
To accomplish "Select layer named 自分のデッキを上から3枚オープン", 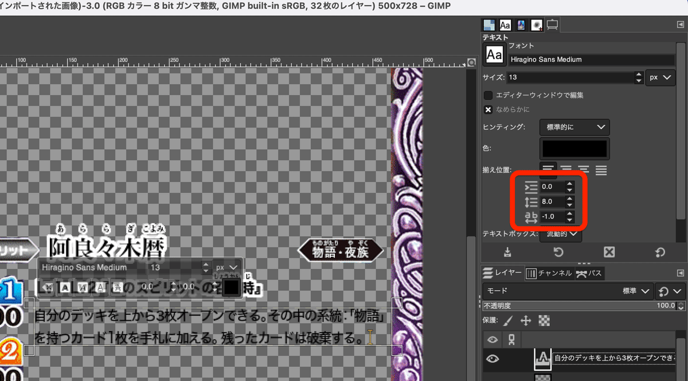I will click(x=614, y=359).
